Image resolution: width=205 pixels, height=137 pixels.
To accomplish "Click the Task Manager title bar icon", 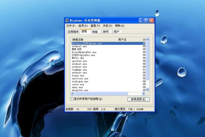I will (67, 20).
